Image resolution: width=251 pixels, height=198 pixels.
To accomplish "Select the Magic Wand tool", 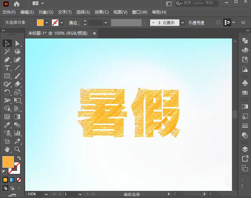I will [7, 52].
